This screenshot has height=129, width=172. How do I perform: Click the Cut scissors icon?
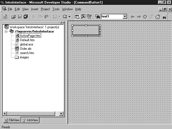click(x=34, y=17)
